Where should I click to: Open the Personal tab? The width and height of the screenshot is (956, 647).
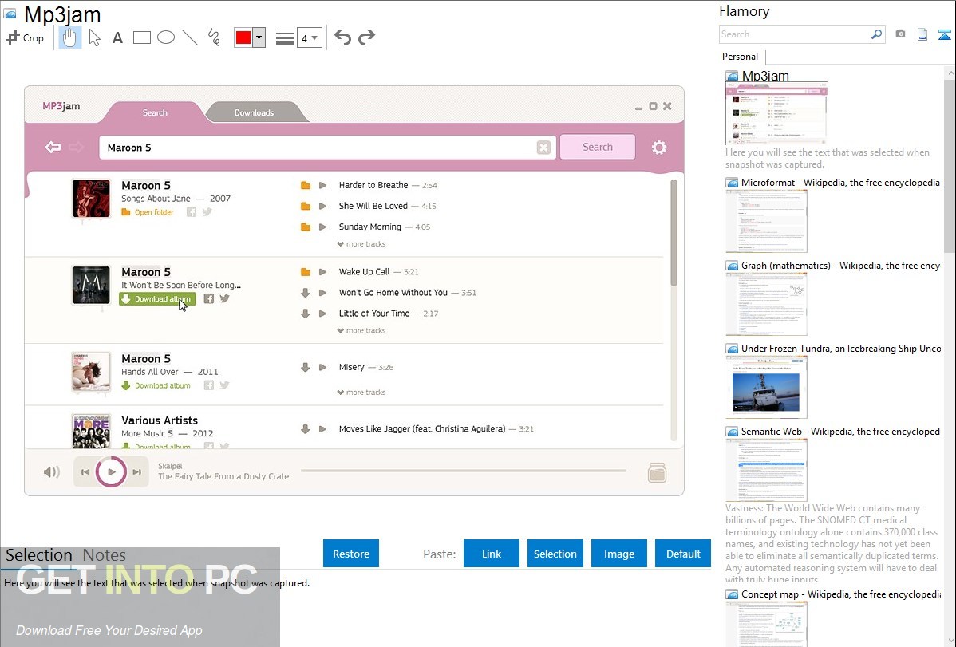coord(741,57)
